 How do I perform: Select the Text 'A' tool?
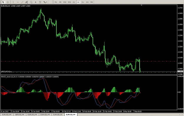36,2
